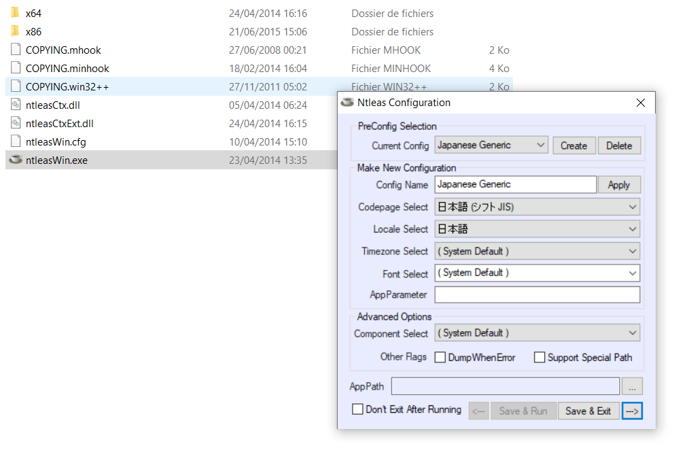
Task: Open the Locale Select dropdown
Action: [x=537, y=229]
